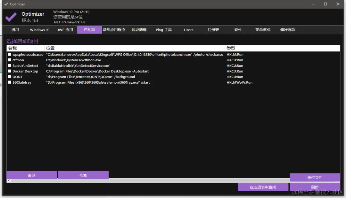Check the 360Safetray checkbox
This screenshot has width=346, height=198.
point(10,82)
